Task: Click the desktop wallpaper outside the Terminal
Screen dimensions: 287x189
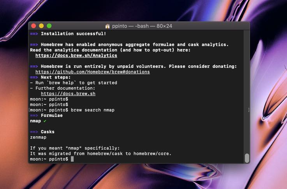Action: point(269,78)
